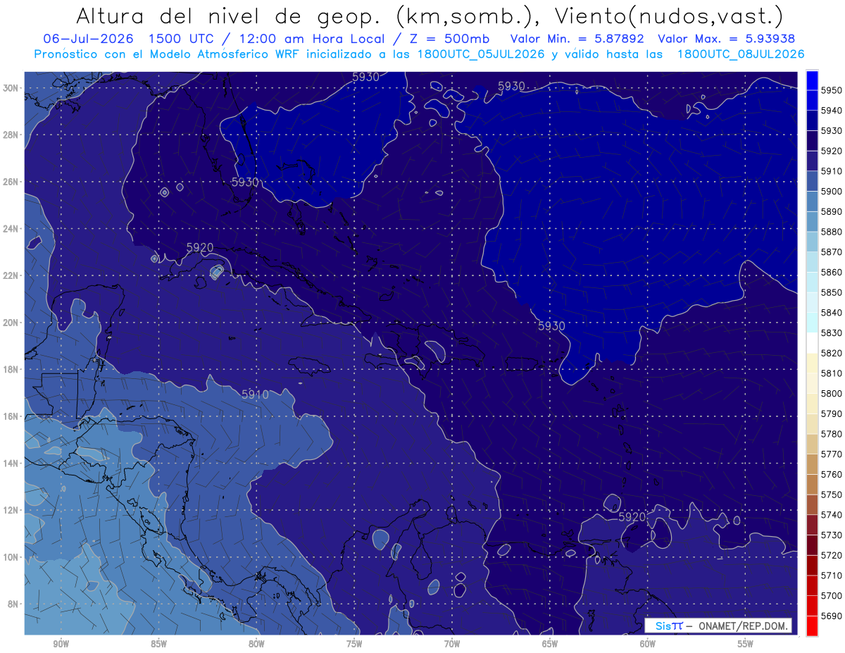Screen dimensions: 845x653
Task: Click the "16N" latitude label
Action: (12, 416)
